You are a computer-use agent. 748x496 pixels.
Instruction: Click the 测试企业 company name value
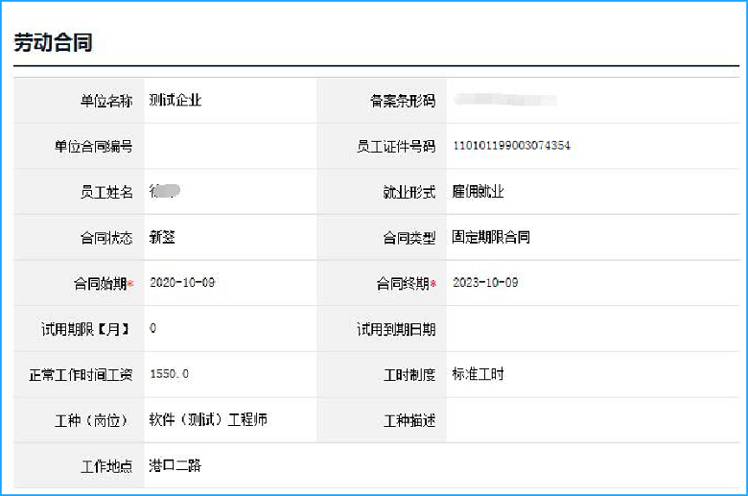[x=175, y=100]
